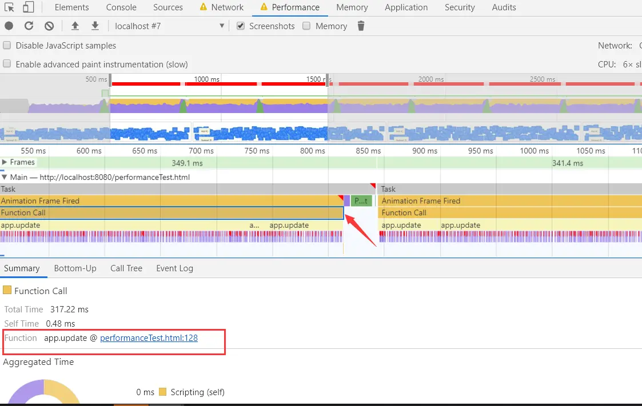Screen dimensions: 642x406
Task: Click the 900 ms ruler mark
Action: 425,150
